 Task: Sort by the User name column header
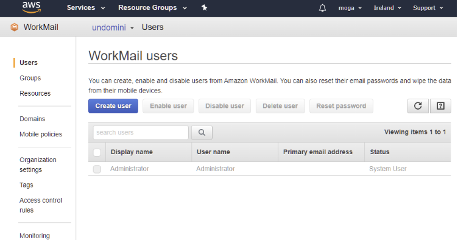[x=213, y=152]
